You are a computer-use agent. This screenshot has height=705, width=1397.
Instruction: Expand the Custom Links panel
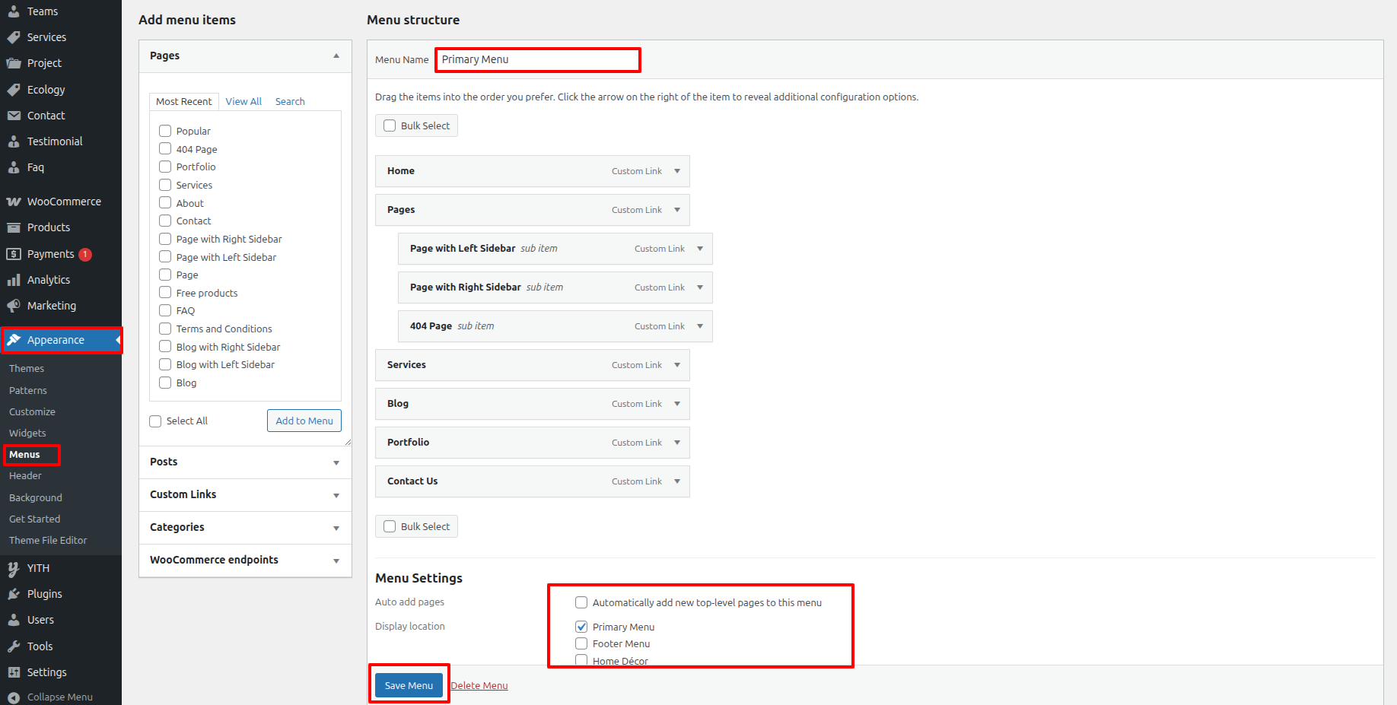coord(336,495)
